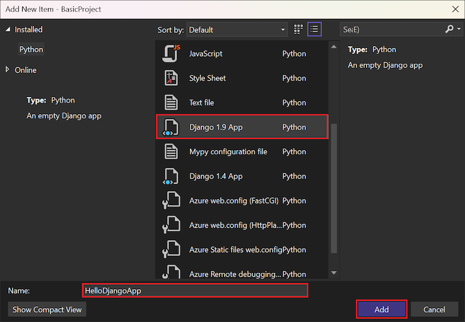Select the Azure Static files web.config icon
The image size is (465, 322).
[171, 250]
